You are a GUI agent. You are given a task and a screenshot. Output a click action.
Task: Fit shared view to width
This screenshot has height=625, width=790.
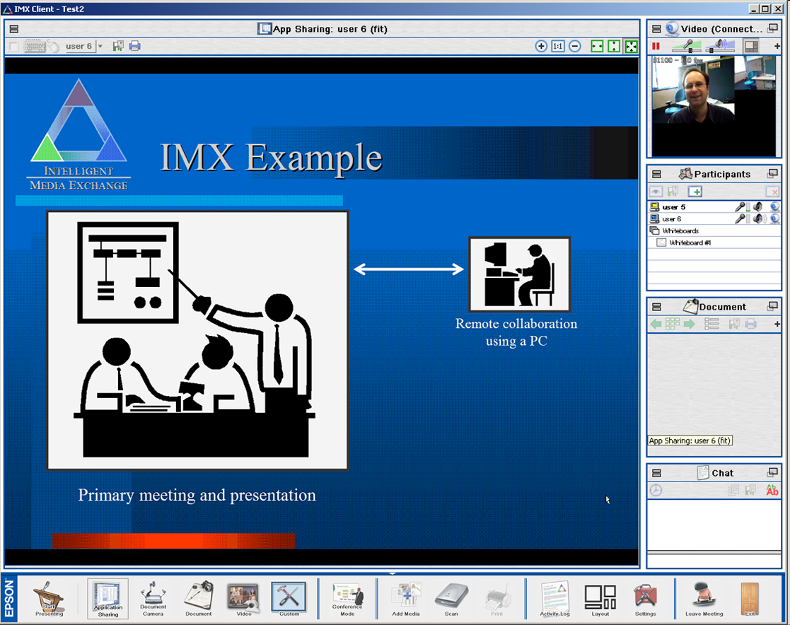[597, 47]
